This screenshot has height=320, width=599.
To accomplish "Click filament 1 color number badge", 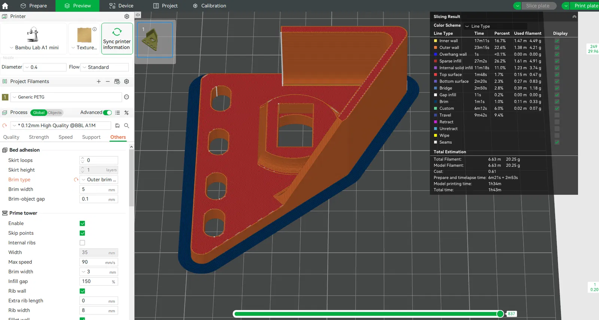I will click(x=5, y=97).
